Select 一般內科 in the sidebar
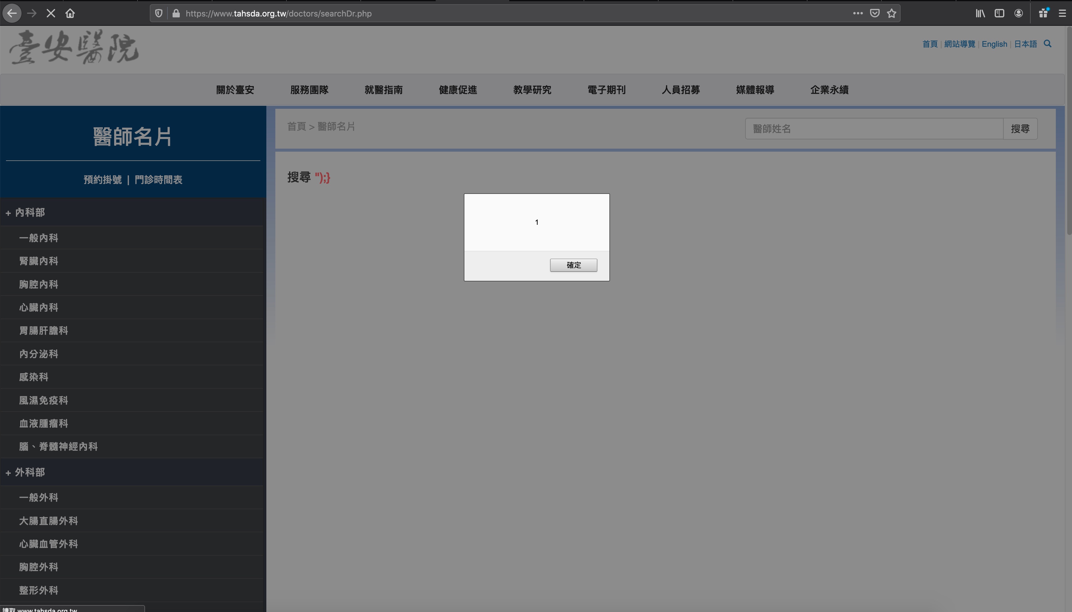Image resolution: width=1072 pixels, height=612 pixels. coord(39,238)
